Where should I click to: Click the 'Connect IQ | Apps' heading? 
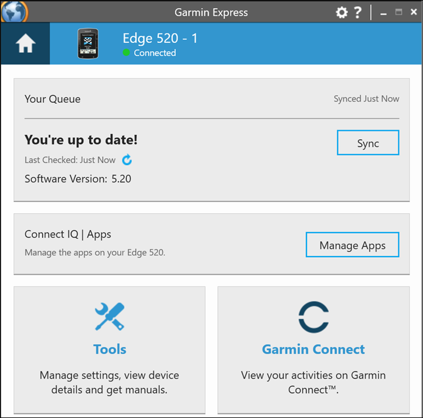click(68, 234)
